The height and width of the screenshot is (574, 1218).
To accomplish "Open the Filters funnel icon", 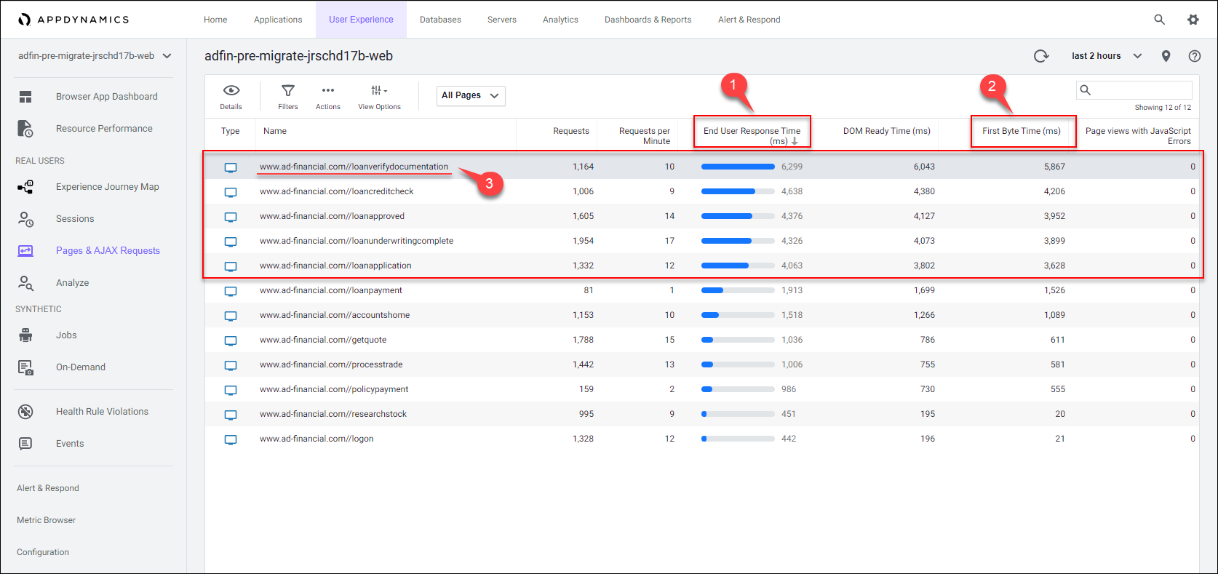I will click(288, 91).
